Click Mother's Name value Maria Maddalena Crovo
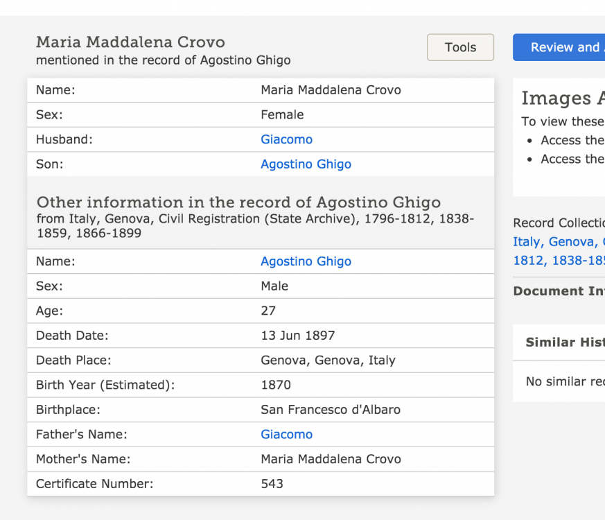Image resolution: width=605 pixels, height=520 pixels. [x=331, y=459]
